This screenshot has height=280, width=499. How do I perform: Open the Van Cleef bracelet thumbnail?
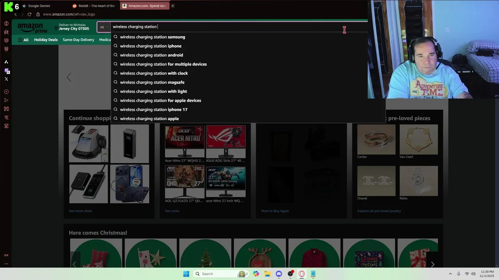coord(419,140)
